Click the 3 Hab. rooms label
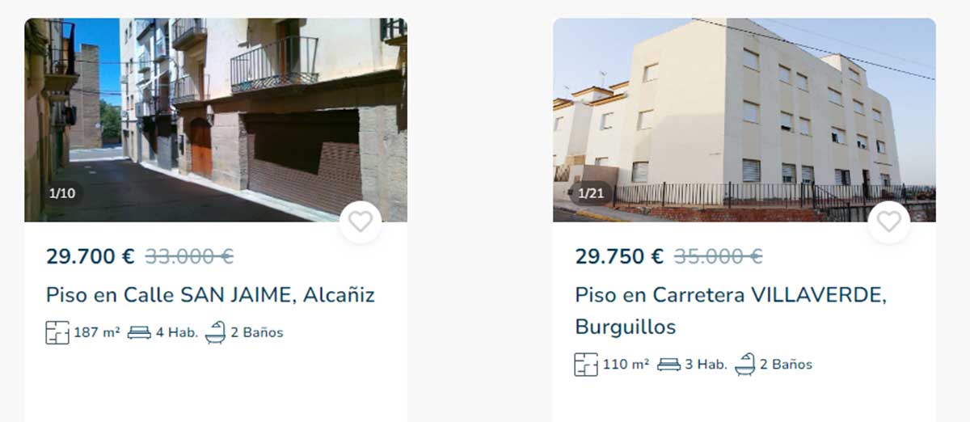Image resolution: width=970 pixels, height=422 pixels. pyautogui.click(x=706, y=365)
